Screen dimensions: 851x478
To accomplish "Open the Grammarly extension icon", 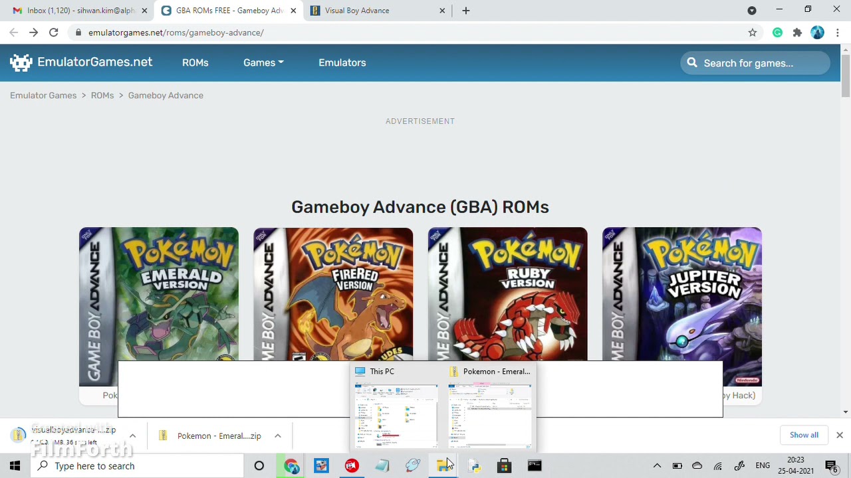I will point(777,33).
